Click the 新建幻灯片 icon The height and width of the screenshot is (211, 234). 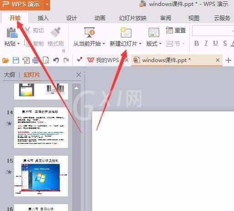click(126, 32)
